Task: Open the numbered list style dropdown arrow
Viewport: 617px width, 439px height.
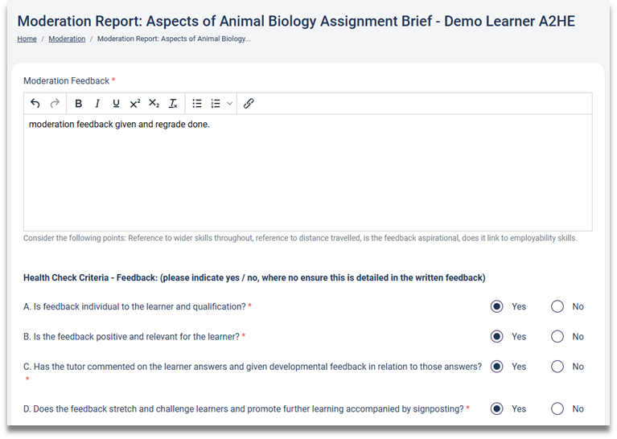Action: 229,104
